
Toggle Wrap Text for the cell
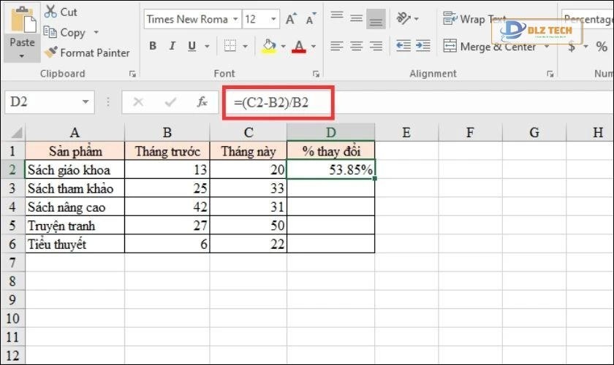tap(474, 20)
